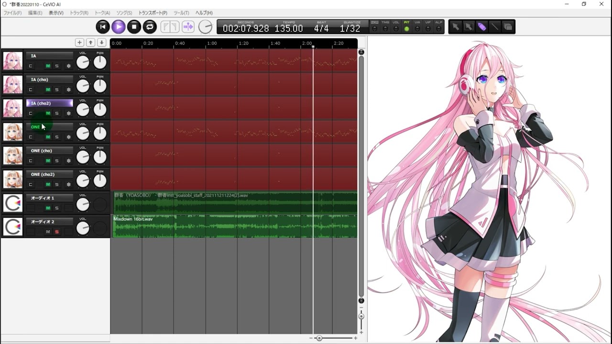Click C button on ONE (cho2) track
This screenshot has height=344, width=612.
(x=31, y=184)
